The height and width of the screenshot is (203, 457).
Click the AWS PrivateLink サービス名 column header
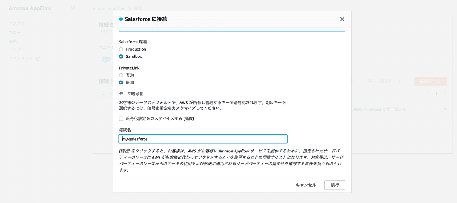coord(380,109)
